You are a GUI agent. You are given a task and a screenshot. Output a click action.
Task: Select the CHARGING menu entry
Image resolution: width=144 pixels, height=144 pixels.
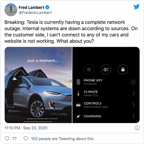(106, 116)
